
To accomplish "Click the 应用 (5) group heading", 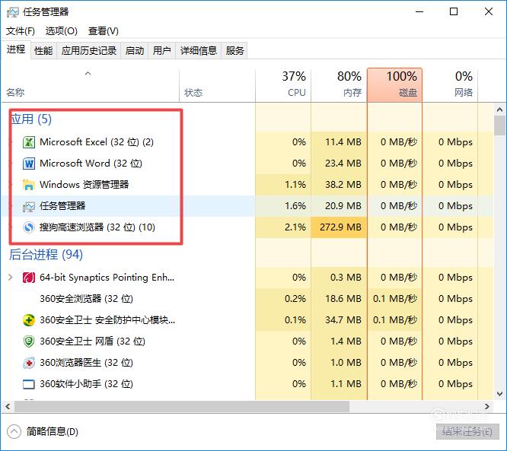I will tap(31, 119).
